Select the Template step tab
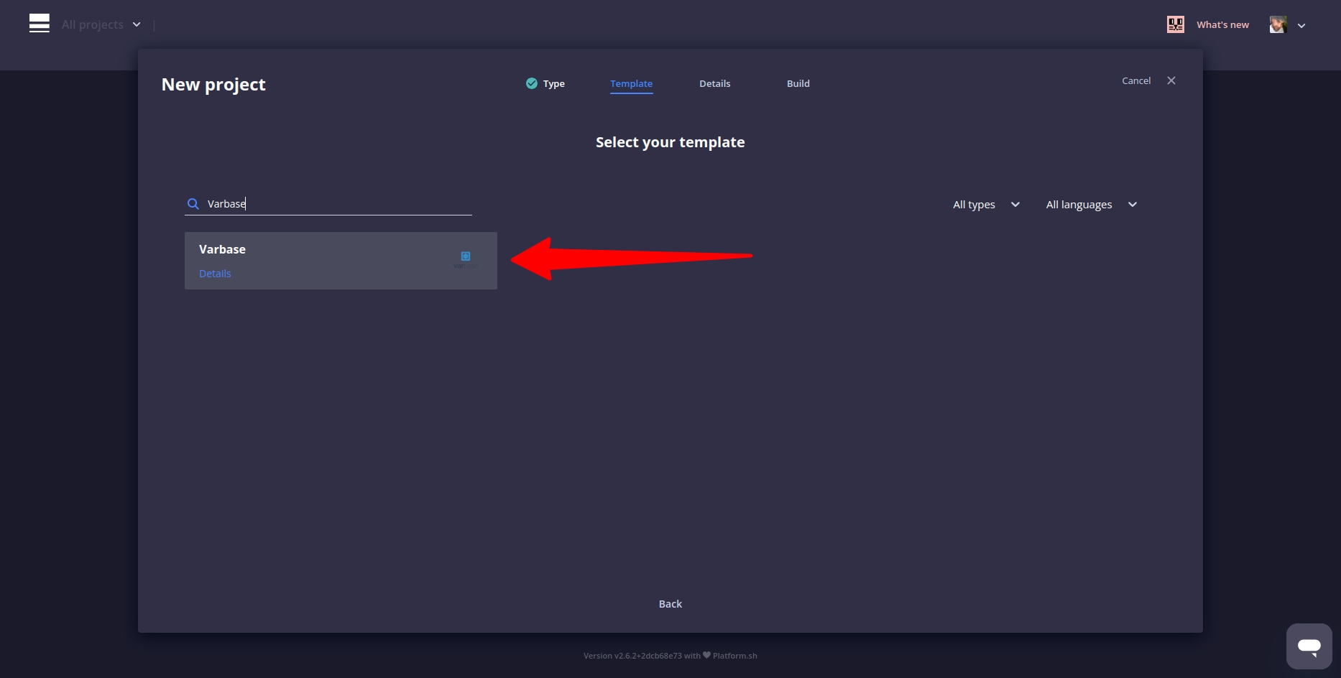The width and height of the screenshot is (1341, 678). pos(631,83)
